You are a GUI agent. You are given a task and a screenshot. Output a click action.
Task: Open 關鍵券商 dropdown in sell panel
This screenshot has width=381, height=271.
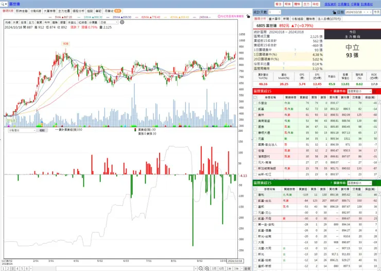[x=359, y=183]
